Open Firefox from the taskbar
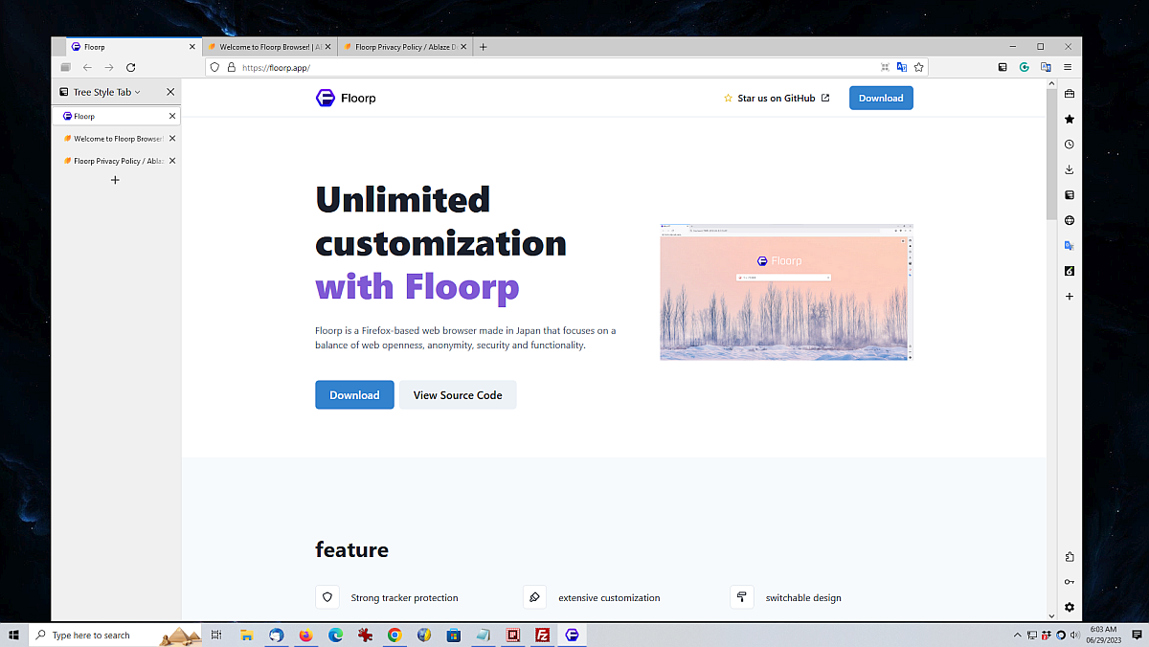Viewport: 1149px width, 647px height. [306, 635]
